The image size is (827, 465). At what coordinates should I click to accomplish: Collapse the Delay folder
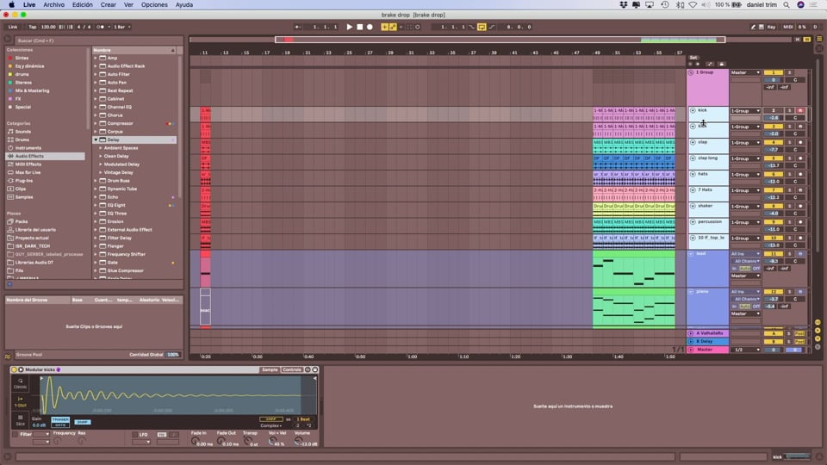point(96,139)
